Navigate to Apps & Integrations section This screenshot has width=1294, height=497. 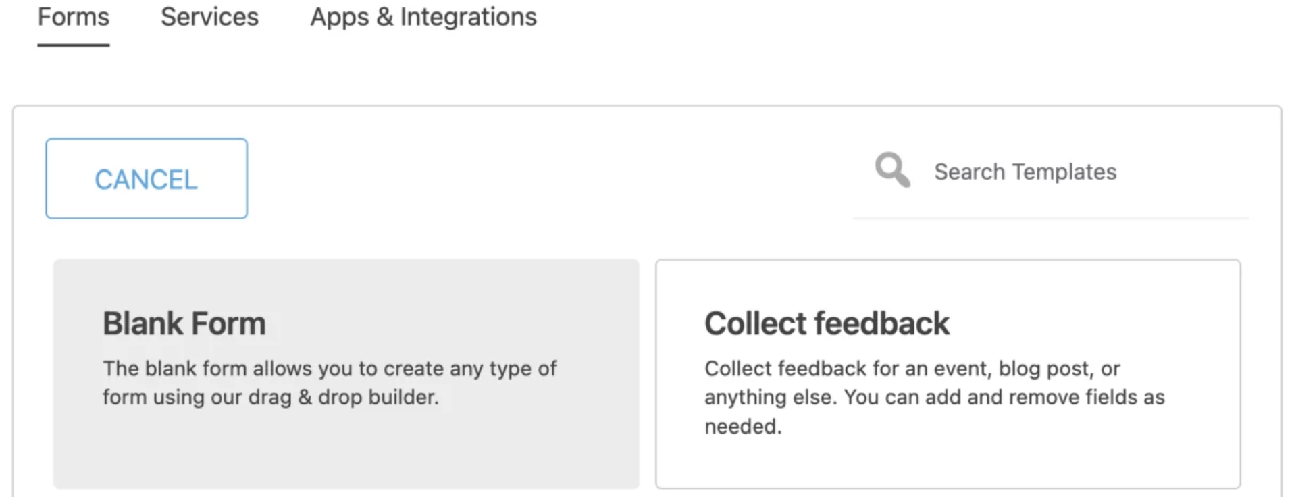tap(423, 17)
